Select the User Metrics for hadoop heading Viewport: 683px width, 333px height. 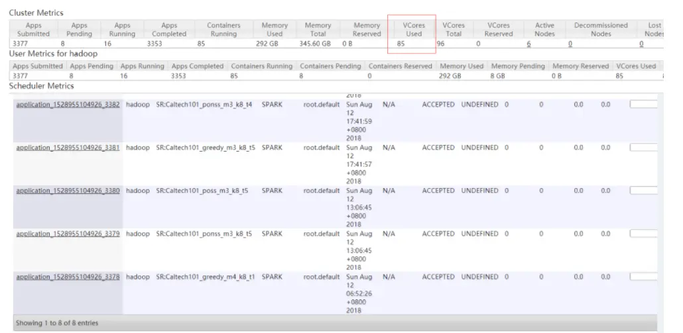point(53,54)
